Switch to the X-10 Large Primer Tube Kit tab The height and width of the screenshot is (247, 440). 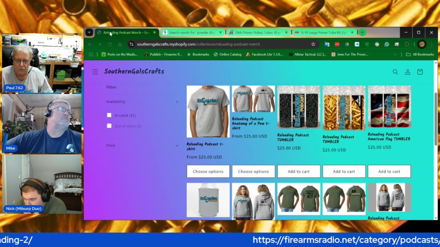pyautogui.click(x=324, y=33)
